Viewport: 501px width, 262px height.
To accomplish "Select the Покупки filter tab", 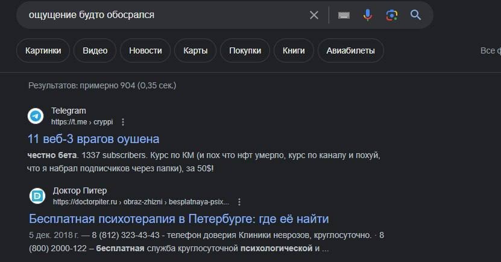I will [245, 50].
